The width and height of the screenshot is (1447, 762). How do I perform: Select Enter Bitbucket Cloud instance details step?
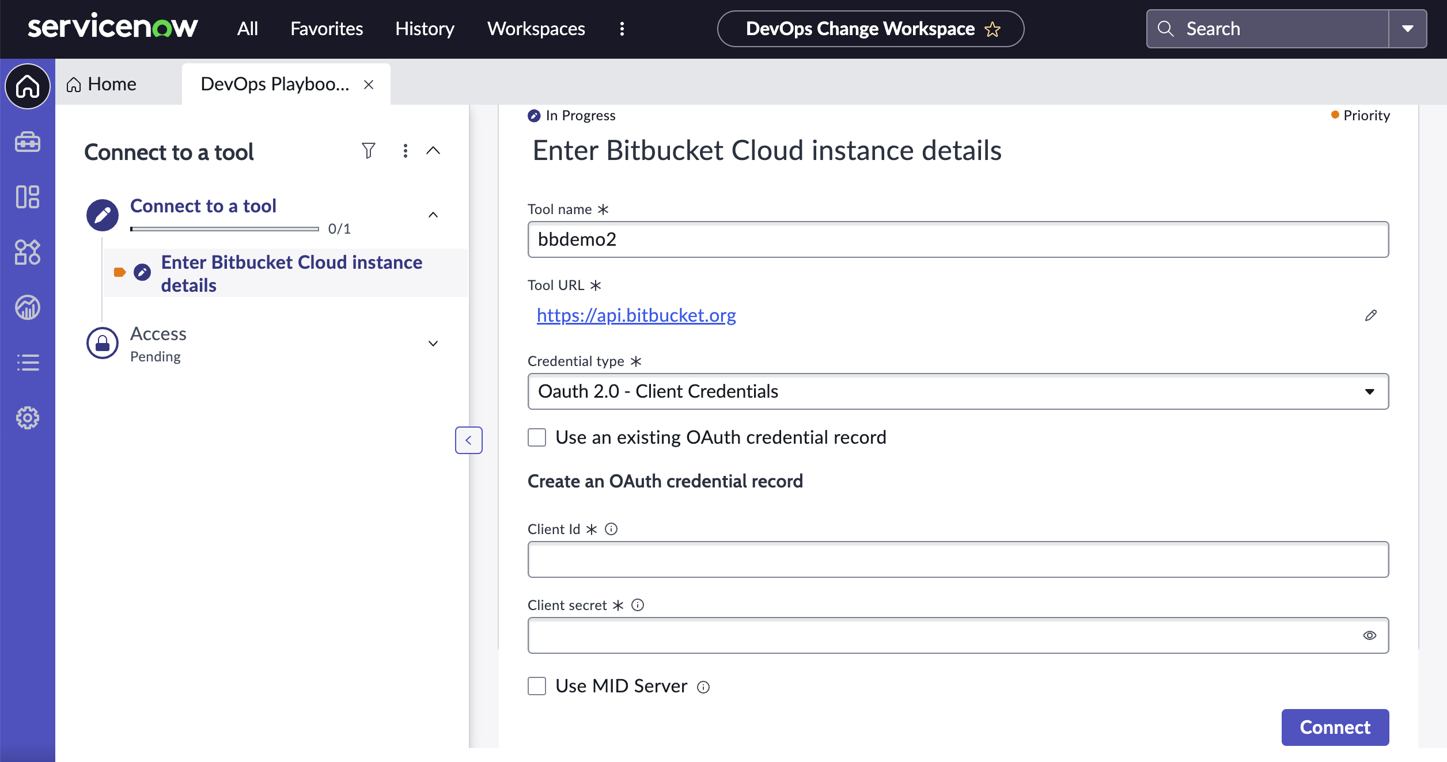click(x=291, y=273)
